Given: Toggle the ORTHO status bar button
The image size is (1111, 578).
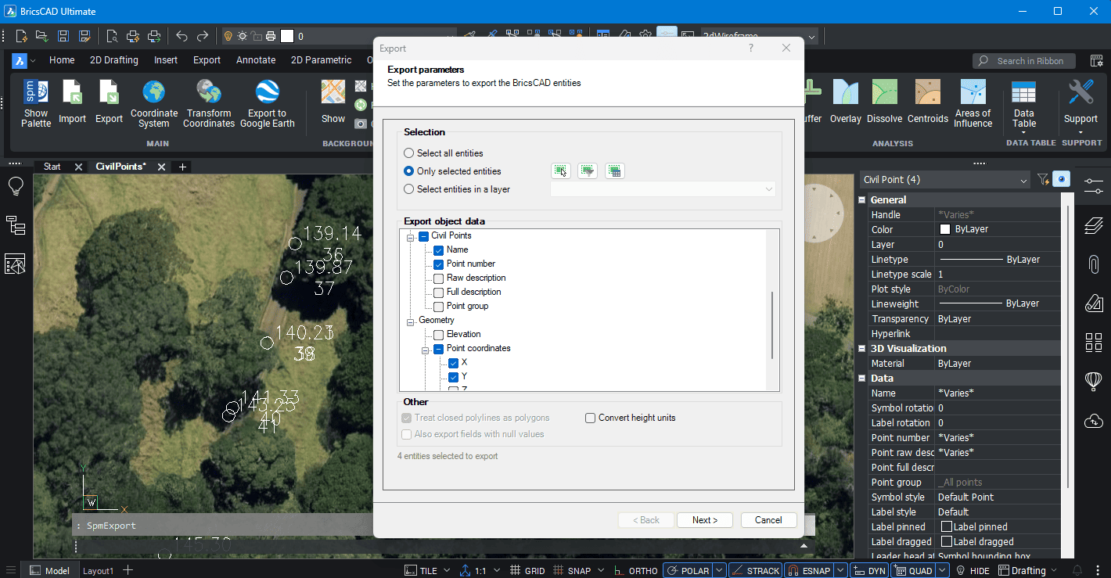Looking at the screenshot, I should click(x=636, y=571).
